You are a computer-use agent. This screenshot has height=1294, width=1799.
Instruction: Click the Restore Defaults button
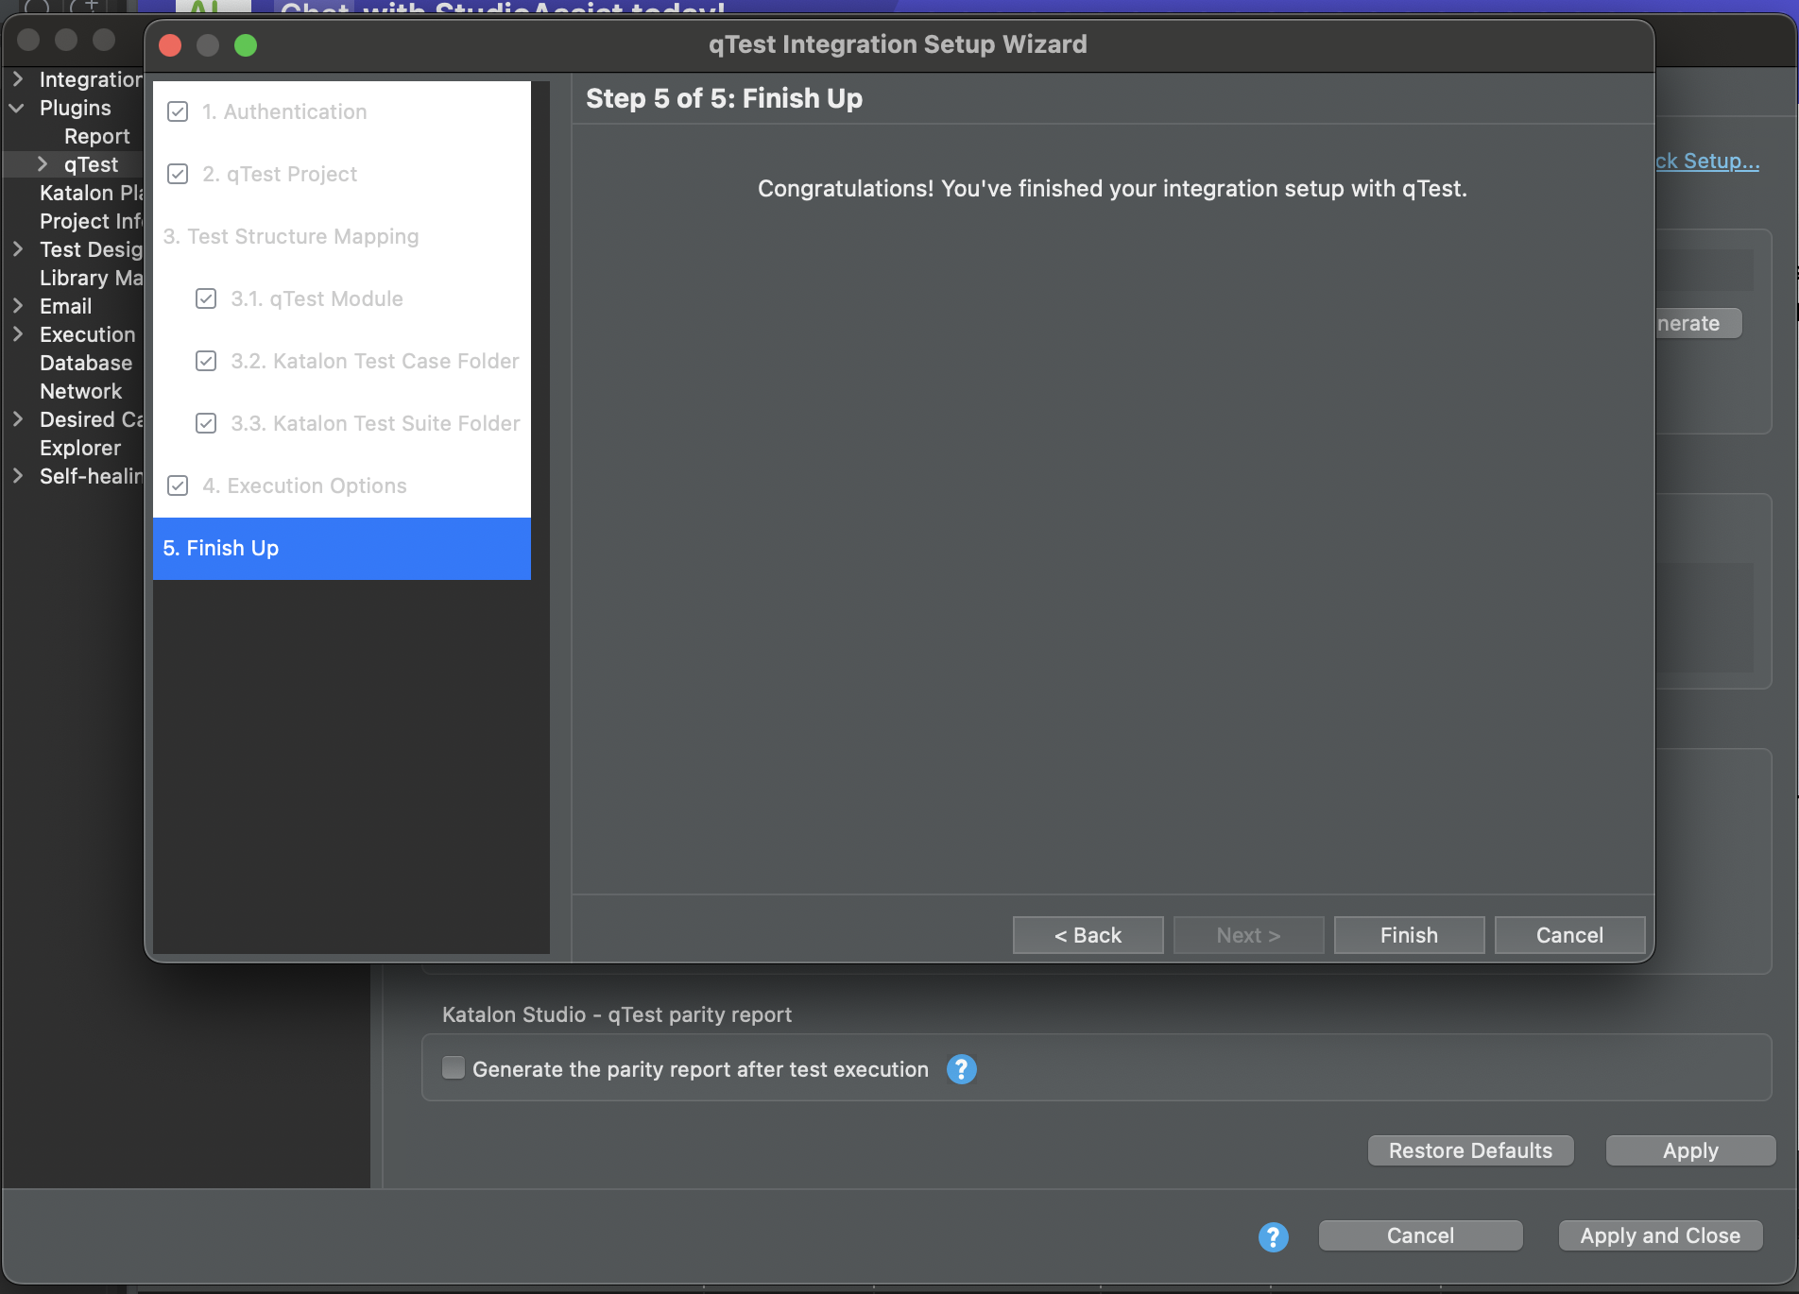click(1470, 1150)
